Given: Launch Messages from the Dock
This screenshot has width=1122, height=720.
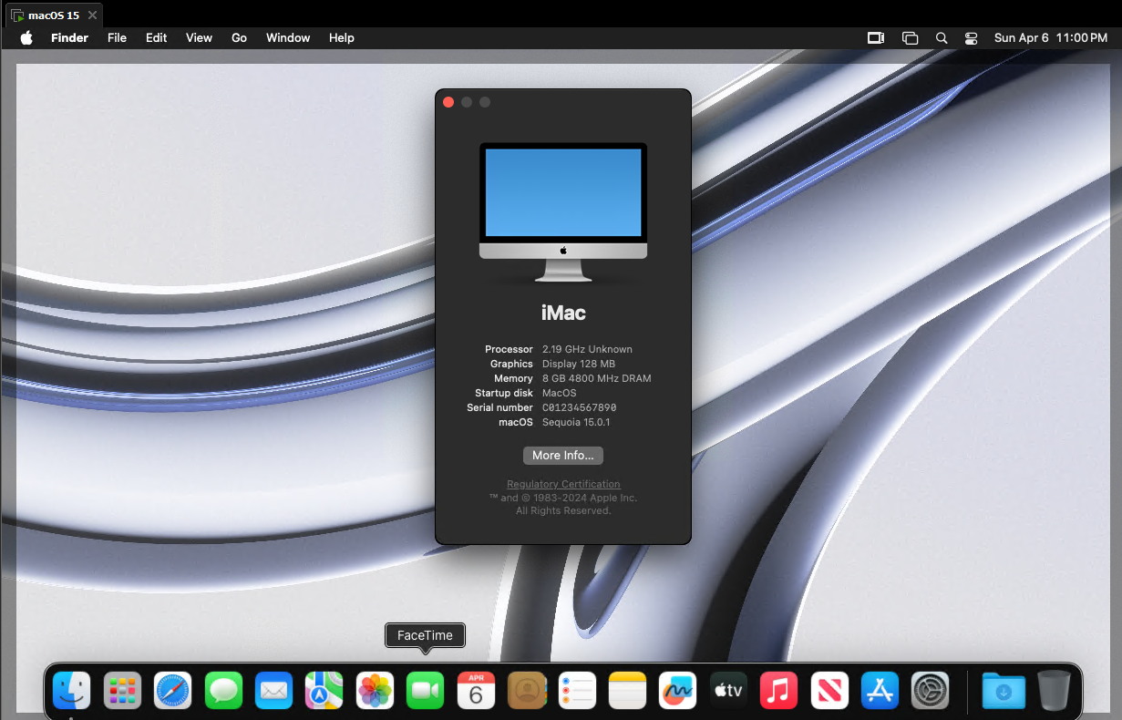Looking at the screenshot, I should click(x=222, y=691).
